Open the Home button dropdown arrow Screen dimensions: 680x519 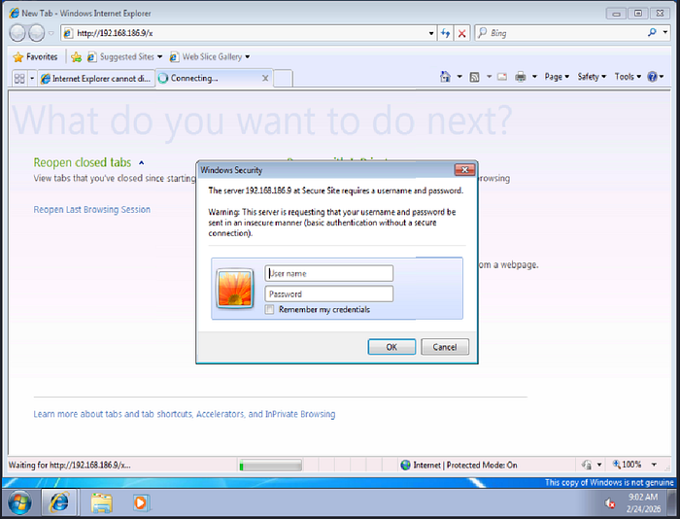pyautogui.click(x=459, y=77)
